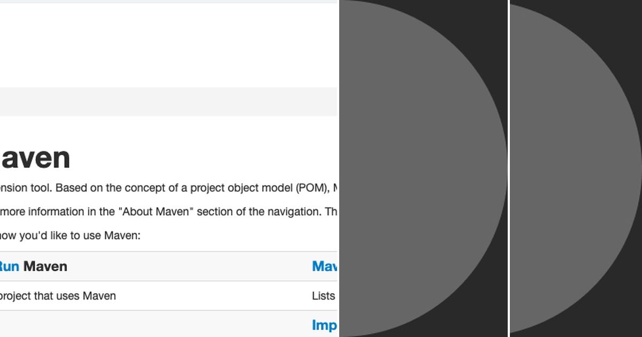This screenshot has height=337, width=642.
Task: Click the large 'aven' page heading
Action: 35,157
